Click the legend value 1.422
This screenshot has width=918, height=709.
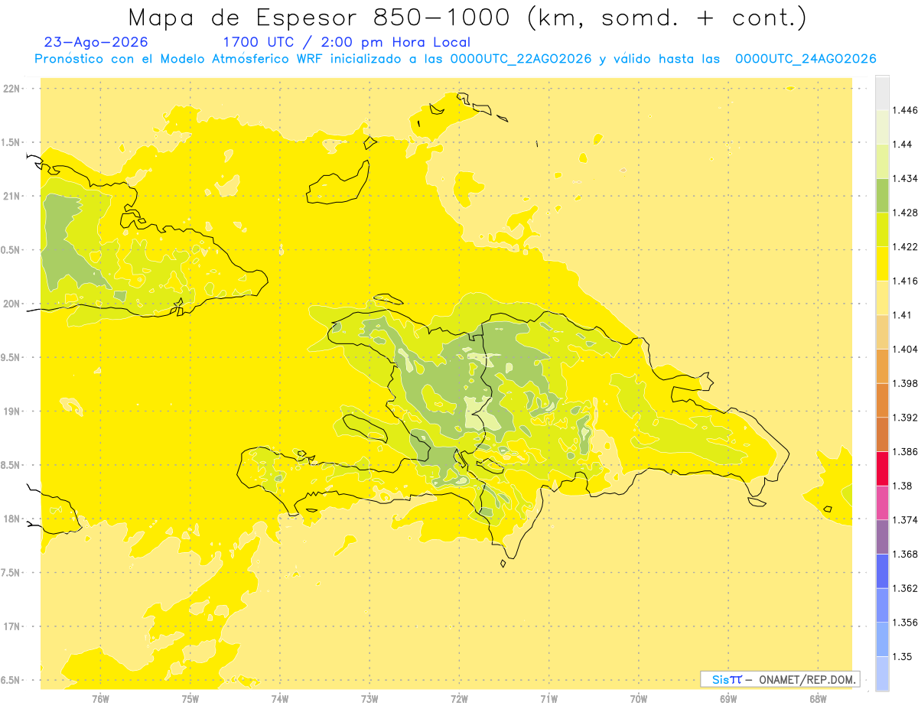point(907,247)
